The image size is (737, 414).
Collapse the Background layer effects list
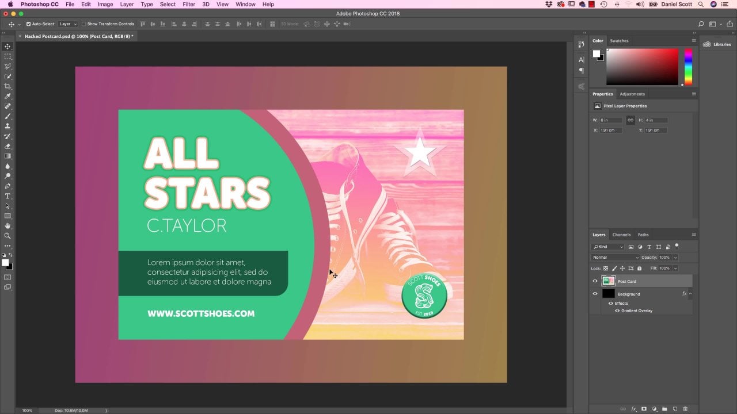click(690, 294)
